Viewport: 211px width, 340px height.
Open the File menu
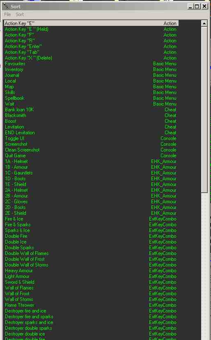coord(7,14)
